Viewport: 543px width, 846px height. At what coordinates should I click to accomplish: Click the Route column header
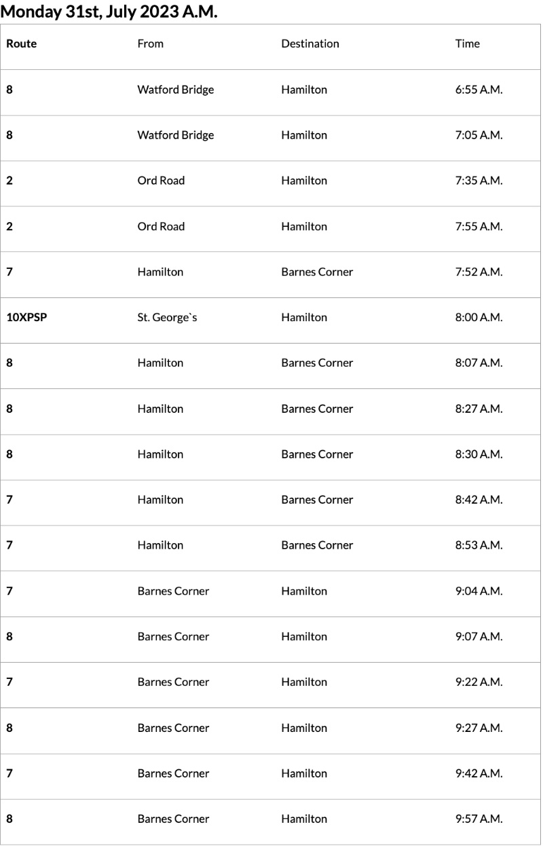tap(22, 43)
